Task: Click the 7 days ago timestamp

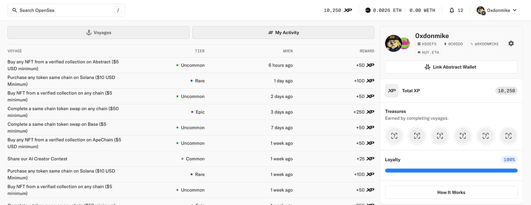Action: [282, 127]
